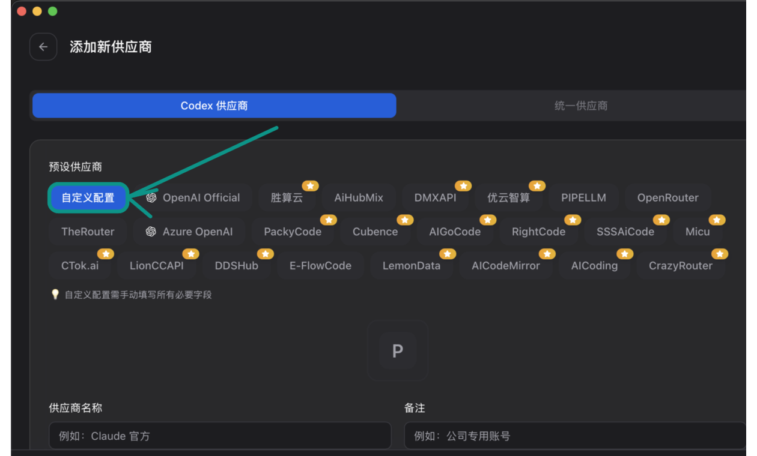Viewport: 757px width, 456px height.
Task: Select AICoding preset
Action: click(594, 266)
